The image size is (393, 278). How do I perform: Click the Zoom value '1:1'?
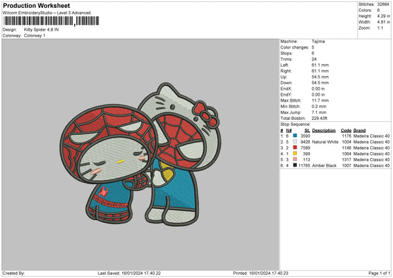pos(380,28)
